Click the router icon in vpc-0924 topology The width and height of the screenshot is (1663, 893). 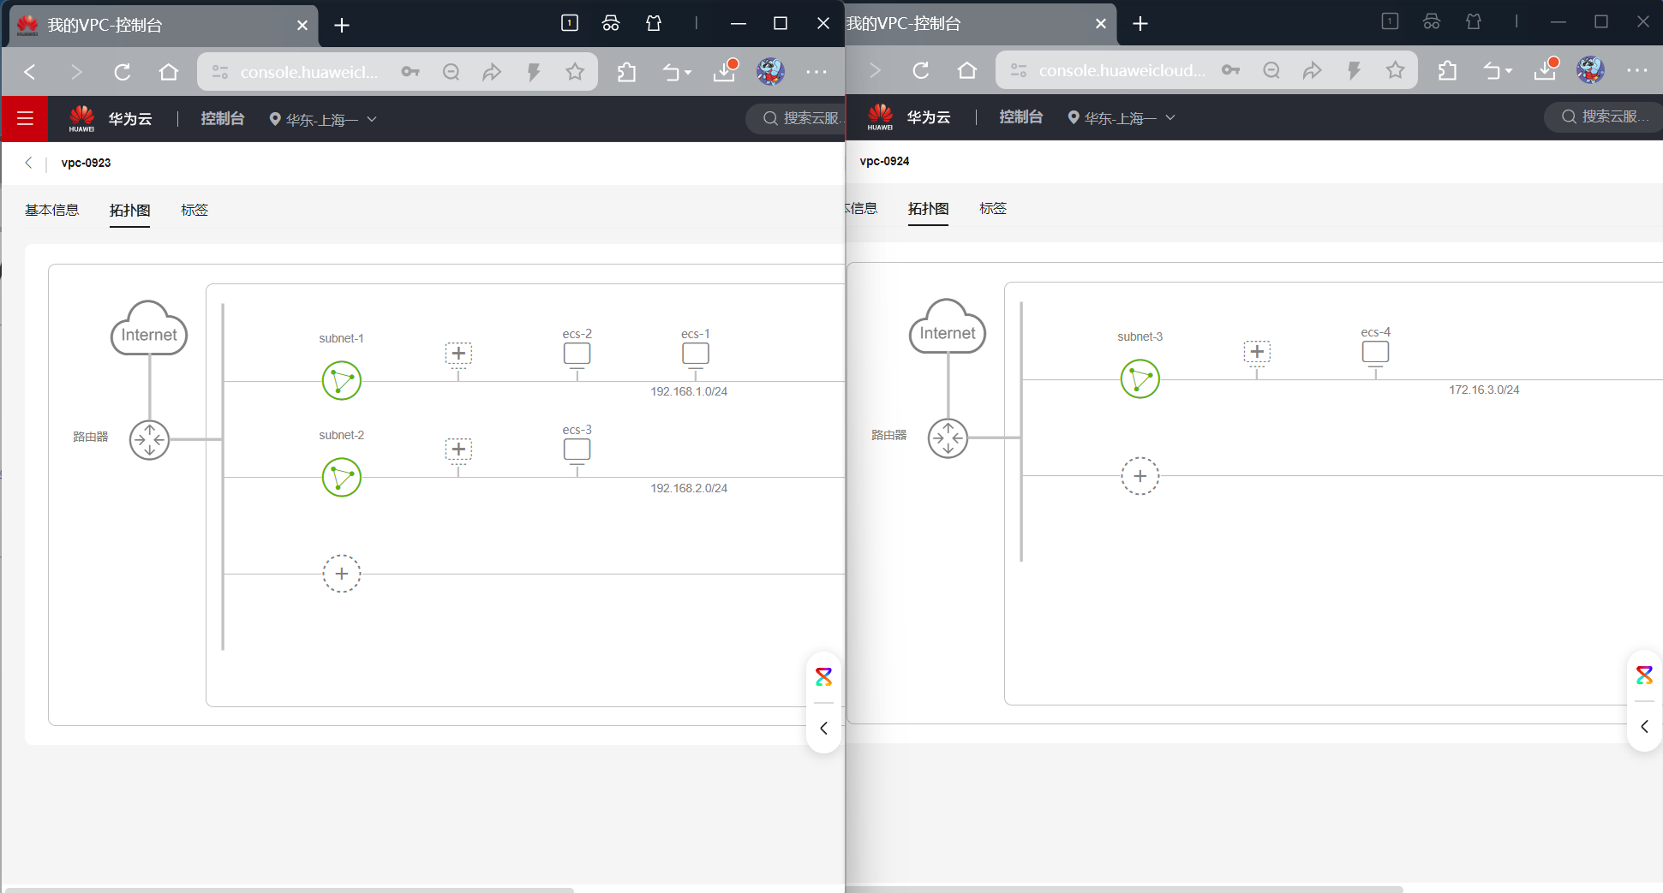pyautogui.click(x=948, y=438)
